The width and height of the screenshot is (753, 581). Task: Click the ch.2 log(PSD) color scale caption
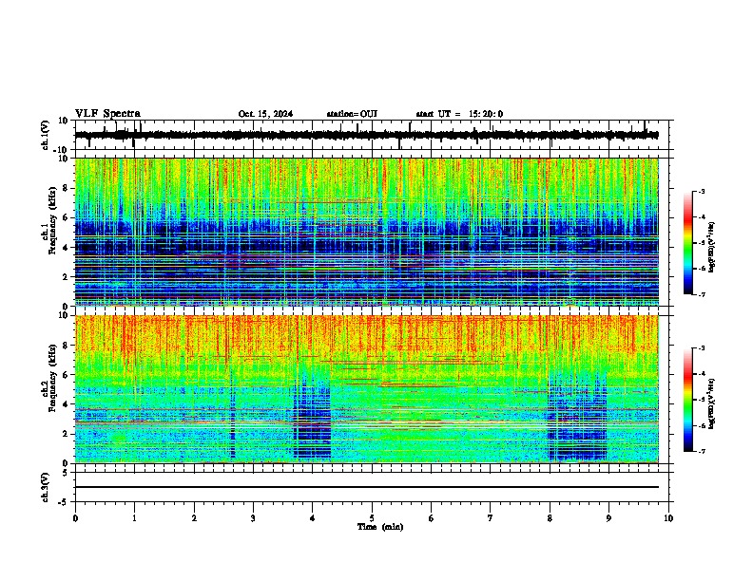[x=712, y=403]
